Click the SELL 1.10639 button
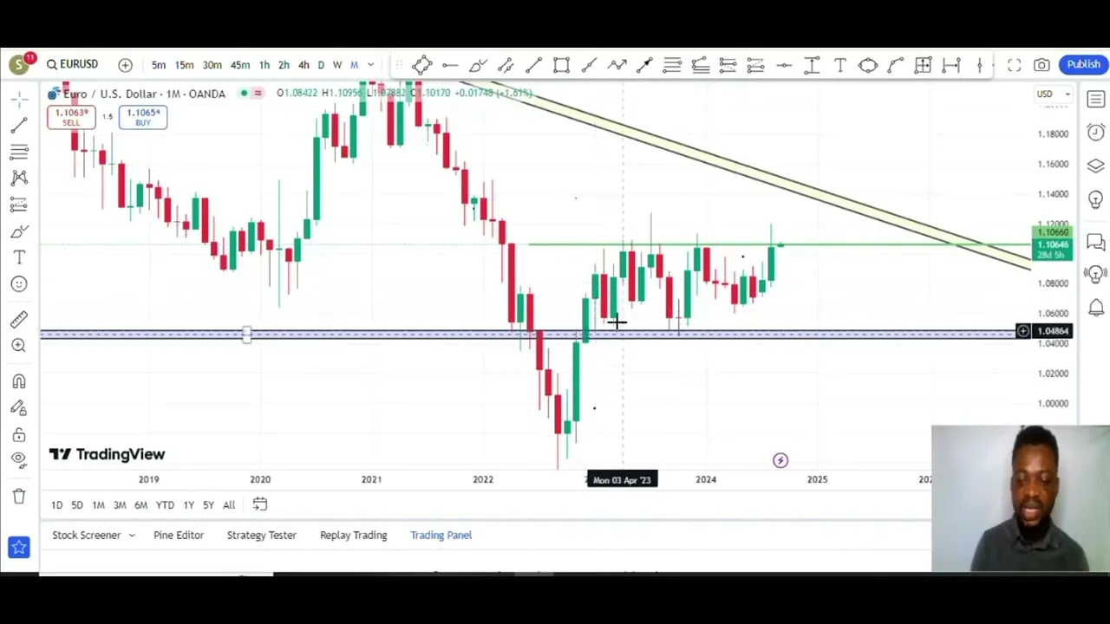 pyautogui.click(x=71, y=118)
